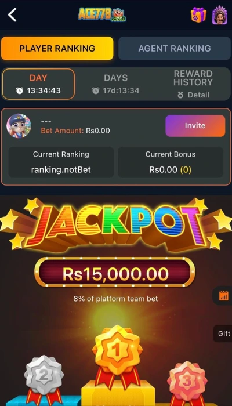The width and height of the screenshot is (232, 406).
Task: Switch to the Agent Ranking tab
Action: click(175, 48)
